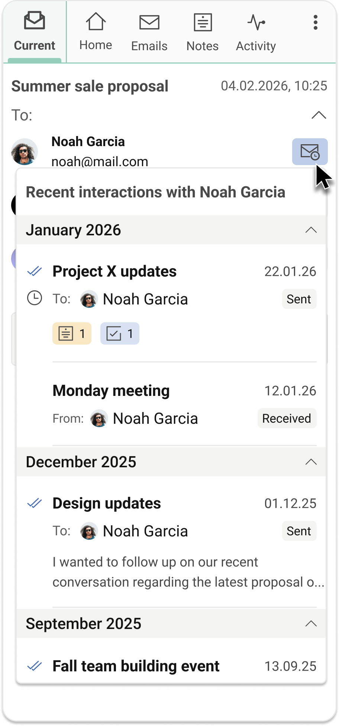Click the double-check read icon for Project X updates
This screenshot has height=726, width=339.
35,271
